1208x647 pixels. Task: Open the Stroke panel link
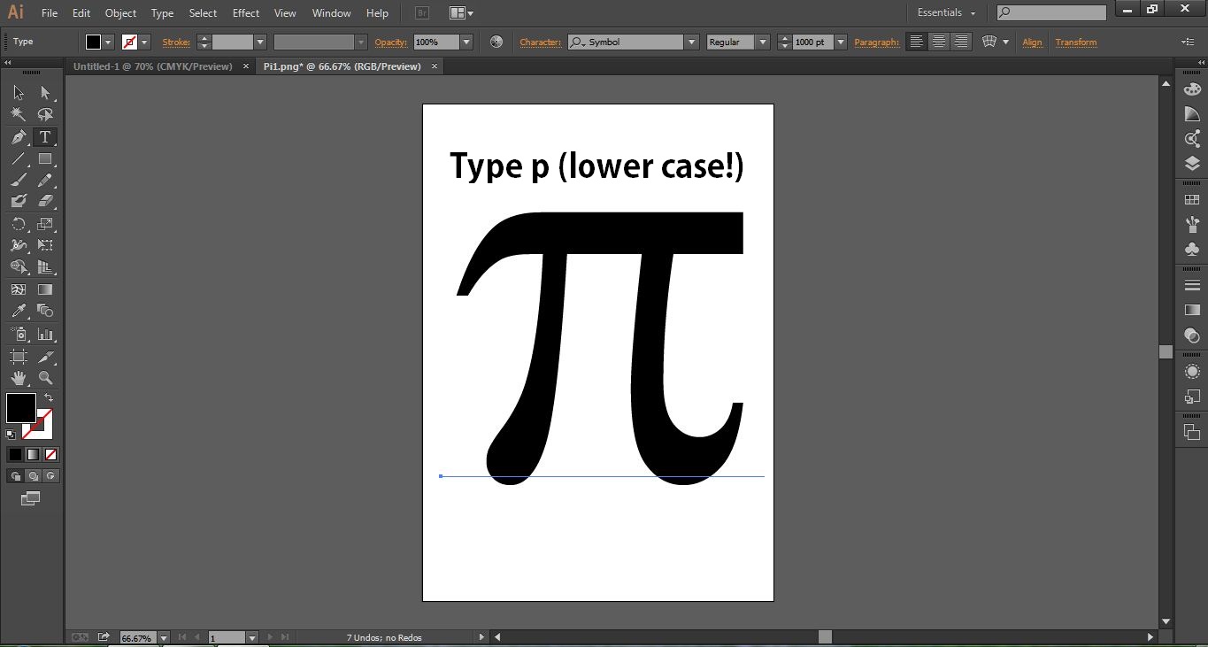pos(176,42)
